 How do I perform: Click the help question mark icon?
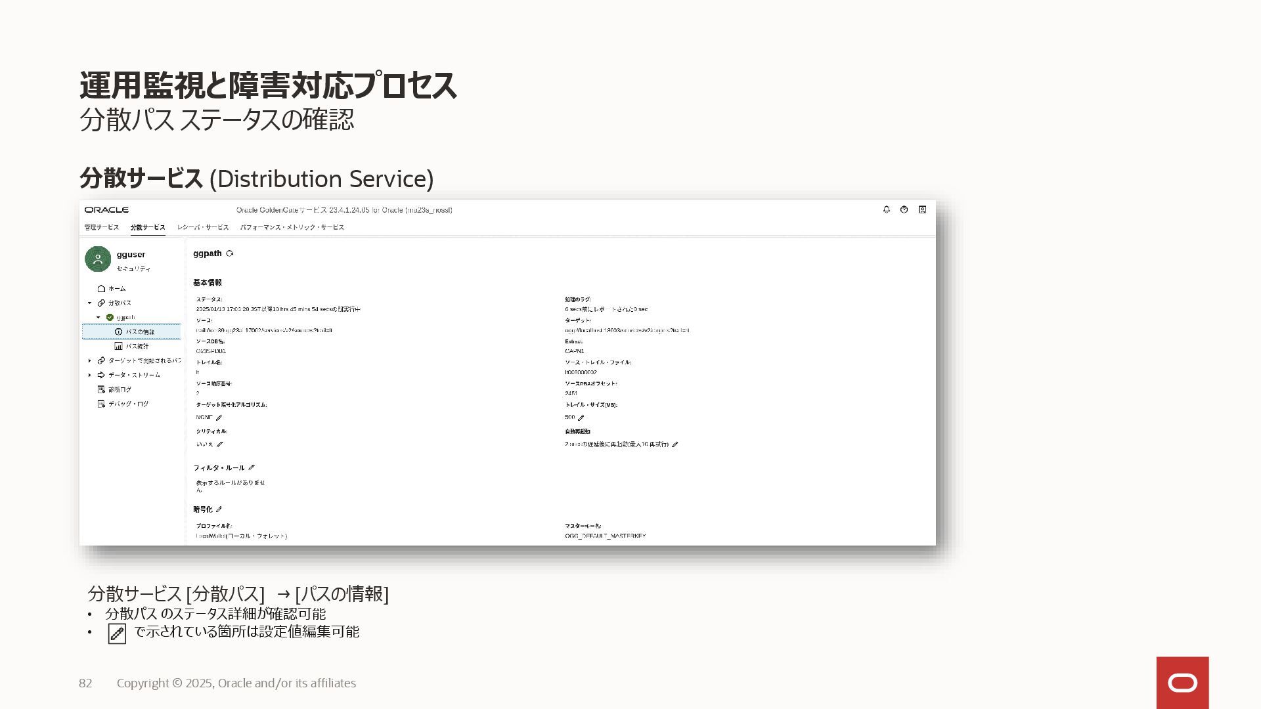coord(904,209)
